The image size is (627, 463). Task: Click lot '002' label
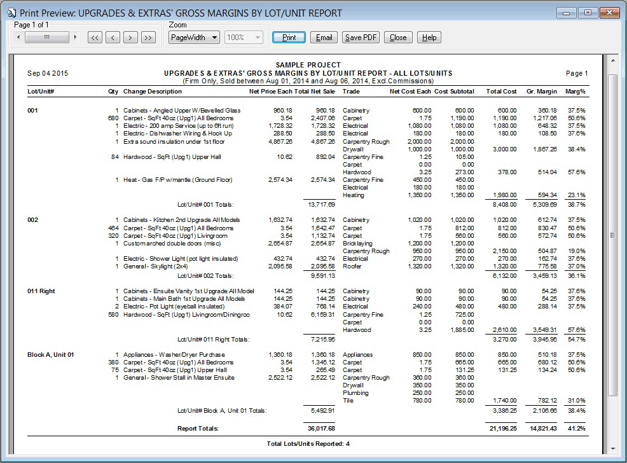33,220
